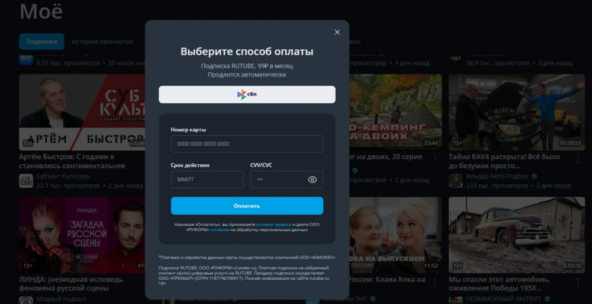
Task: Switch to the Подписки tab
Action: [41, 41]
